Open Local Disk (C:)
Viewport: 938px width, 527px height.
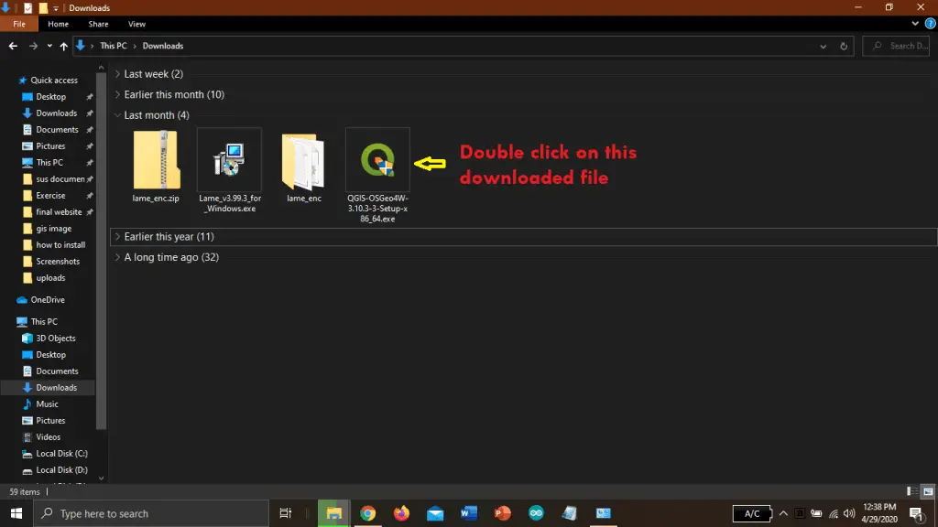61,454
